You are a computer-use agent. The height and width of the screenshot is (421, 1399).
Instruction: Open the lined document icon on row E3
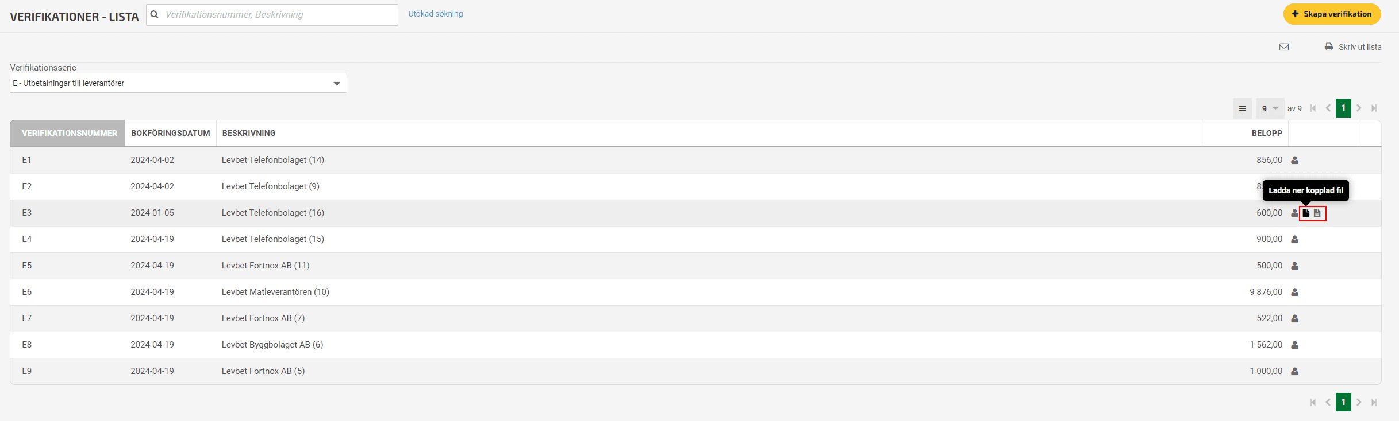click(1317, 213)
